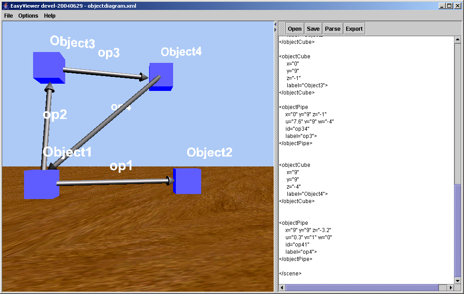The height and width of the screenshot is (294, 464).
Task: Click the Object4 label in 3D view
Action: pyautogui.click(x=181, y=52)
